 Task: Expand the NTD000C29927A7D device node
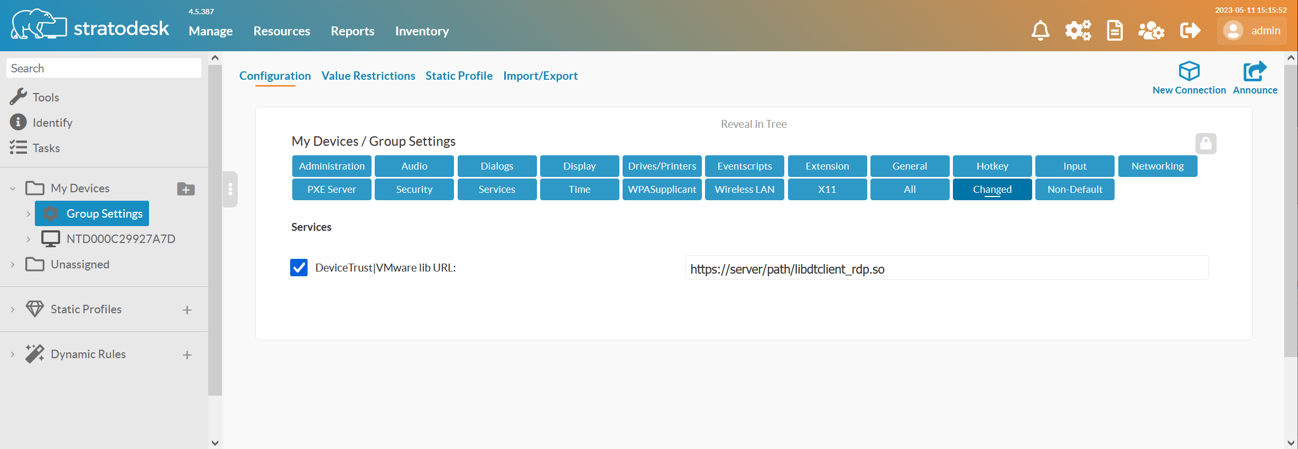point(29,239)
